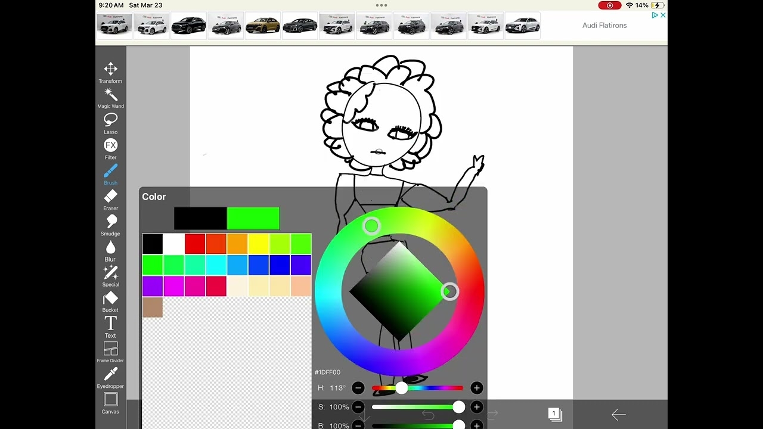Select the Transform tool

pos(110,72)
